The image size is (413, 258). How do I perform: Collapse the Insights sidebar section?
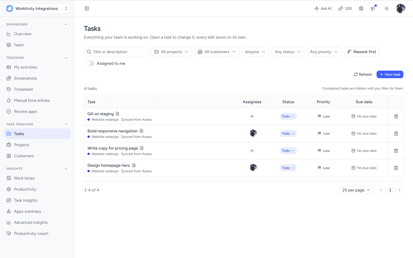pyautogui.click(x=66, y=169)
